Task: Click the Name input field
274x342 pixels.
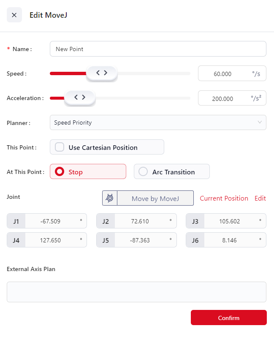Action: [x=157, y=49]
